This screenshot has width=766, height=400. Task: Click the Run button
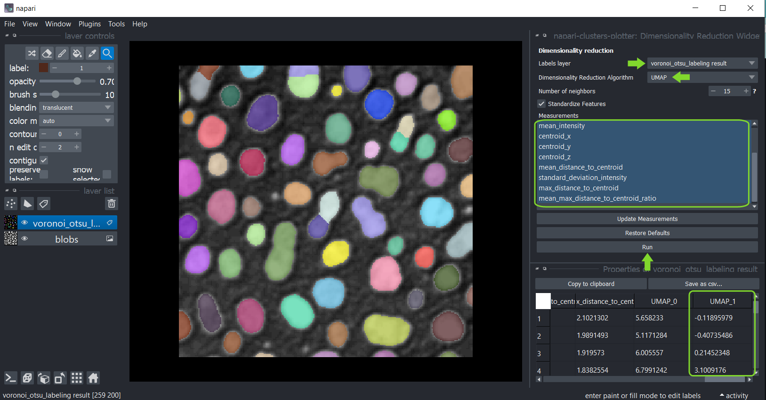point(647,247)
